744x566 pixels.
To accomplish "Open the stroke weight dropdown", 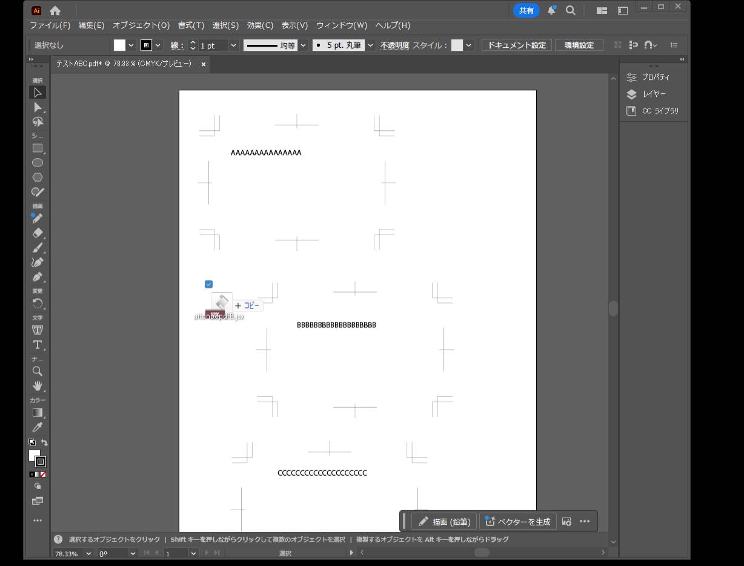I will pos(233,45).
